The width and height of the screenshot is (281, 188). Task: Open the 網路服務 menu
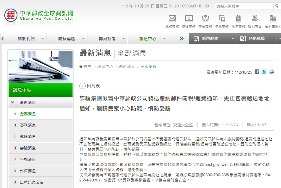[210, 39]
